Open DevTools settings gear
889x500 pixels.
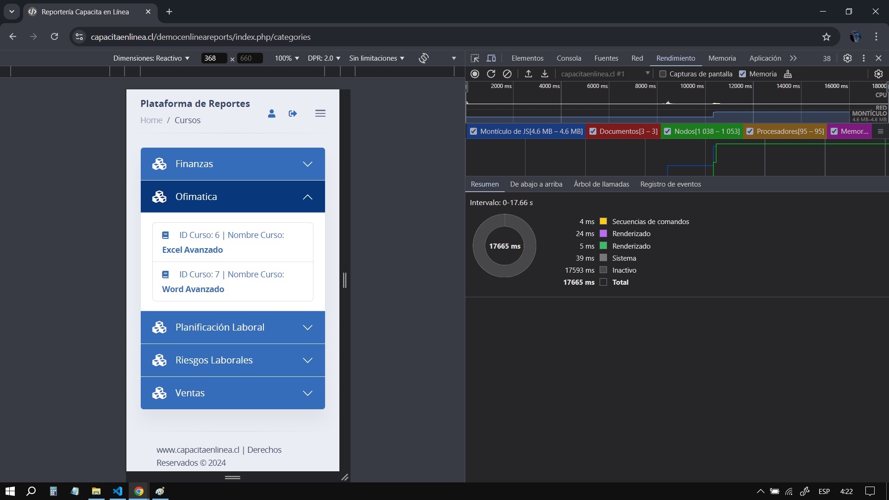(x=847, y=58)
